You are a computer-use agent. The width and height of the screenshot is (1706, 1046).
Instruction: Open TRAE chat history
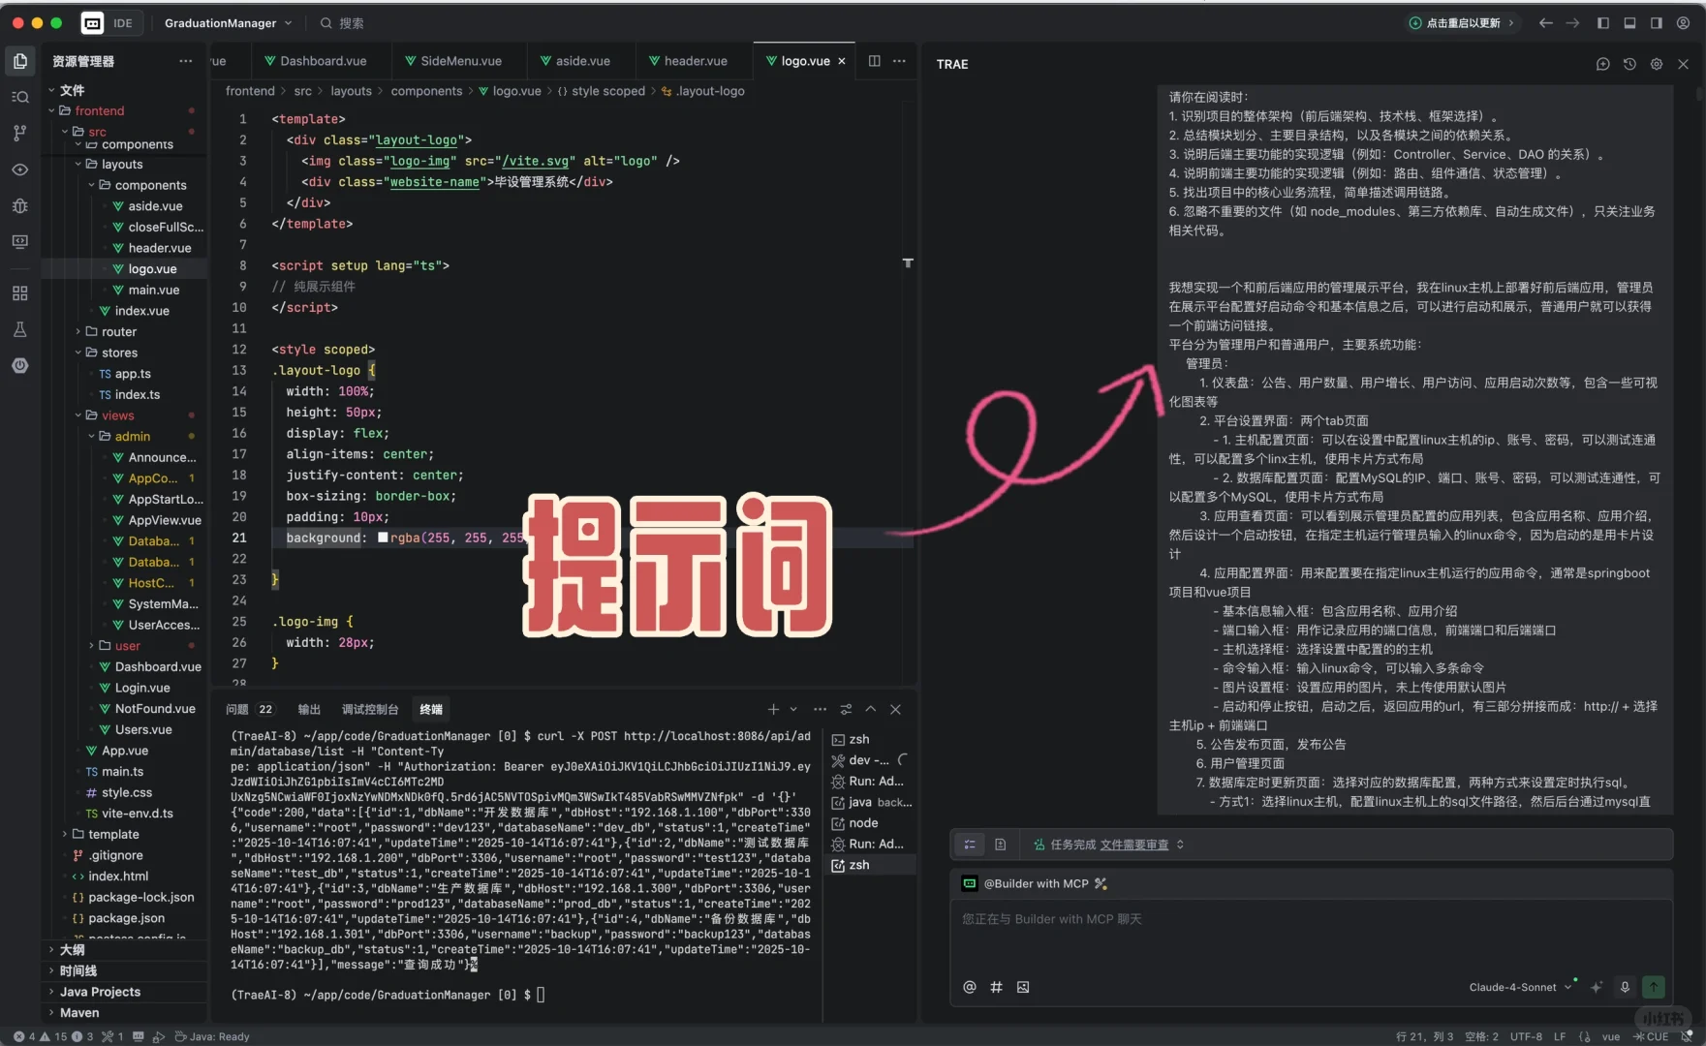click(1628, 64)
